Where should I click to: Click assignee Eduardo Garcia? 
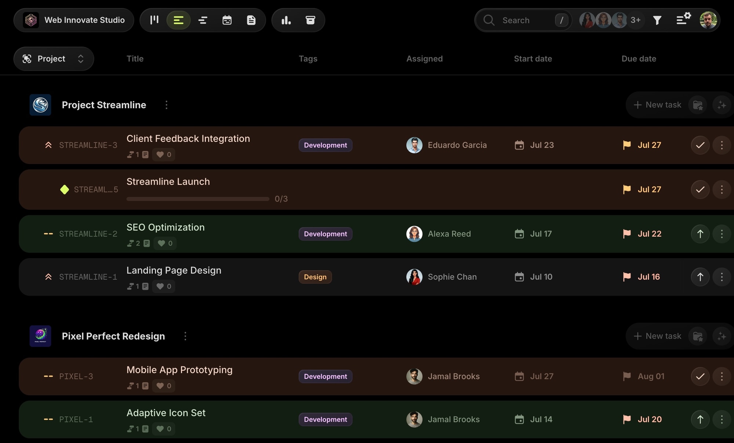coord(447,145)
